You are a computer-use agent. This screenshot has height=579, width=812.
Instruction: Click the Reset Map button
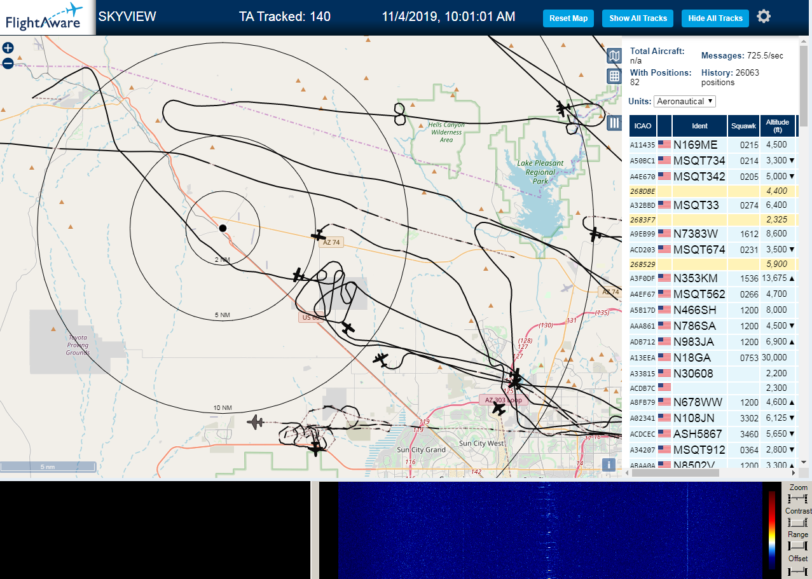(x=568, y=18)
